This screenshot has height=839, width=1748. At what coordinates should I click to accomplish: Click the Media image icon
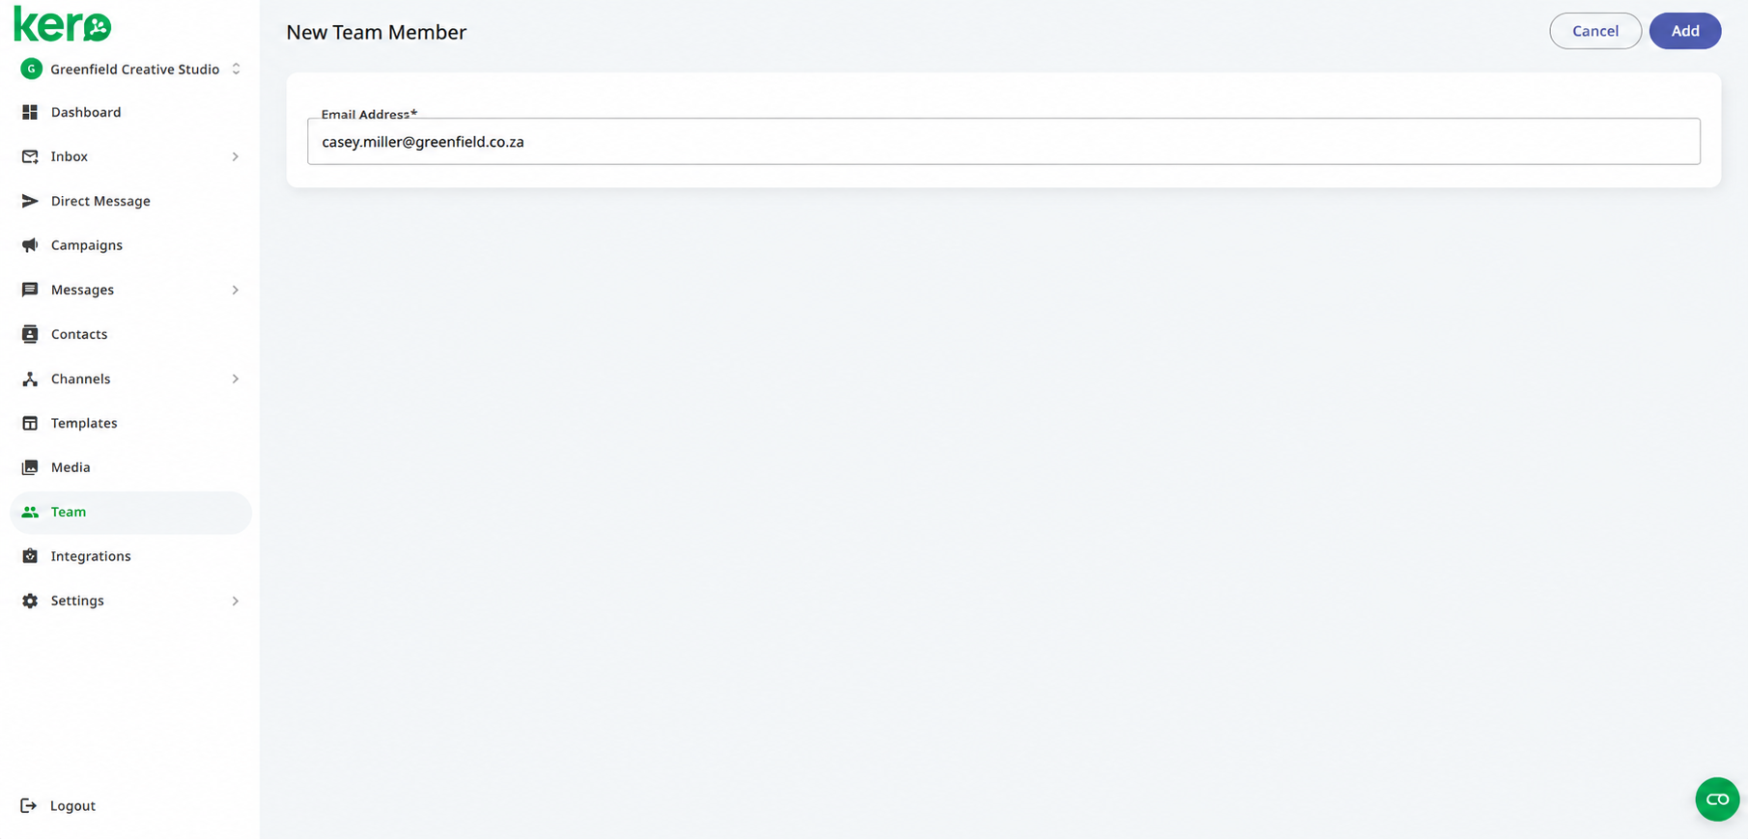click(x=30, y=467)
